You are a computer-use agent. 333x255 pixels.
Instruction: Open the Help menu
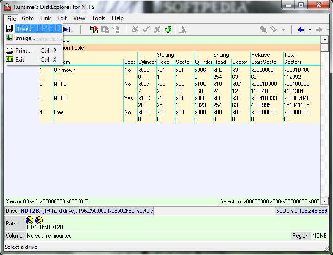coord(118,18)
